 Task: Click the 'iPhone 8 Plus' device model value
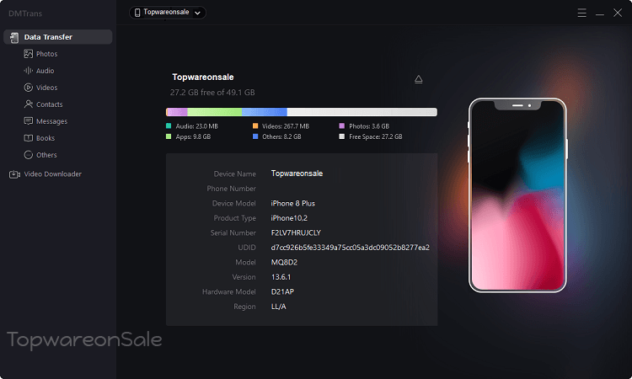click(x=292, y=203)
